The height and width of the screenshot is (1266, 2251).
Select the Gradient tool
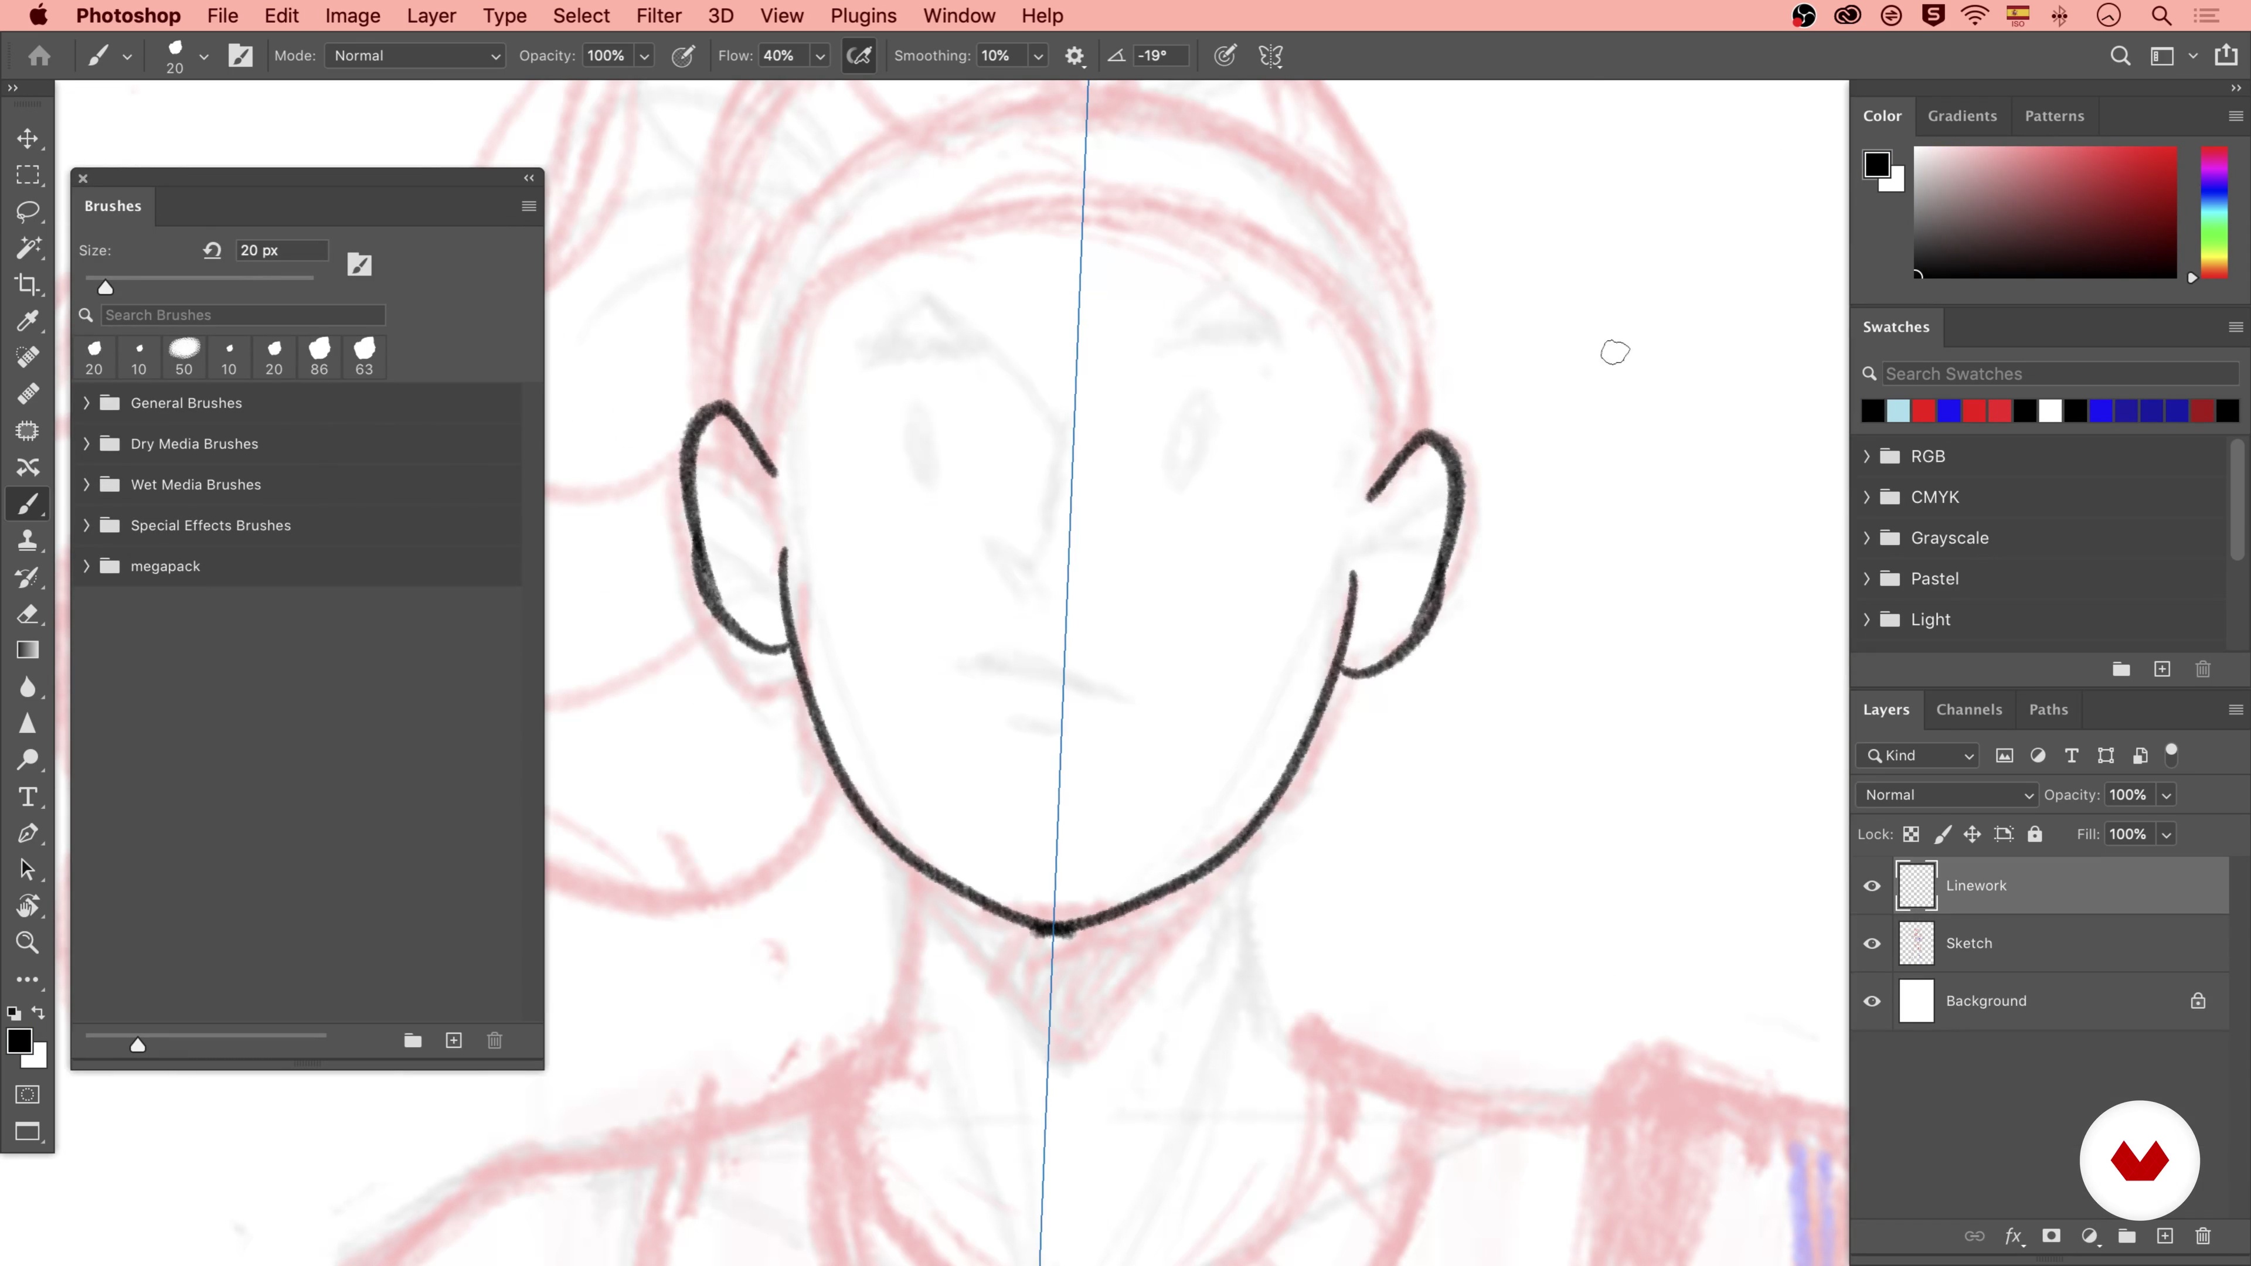(x=28, y=650)
